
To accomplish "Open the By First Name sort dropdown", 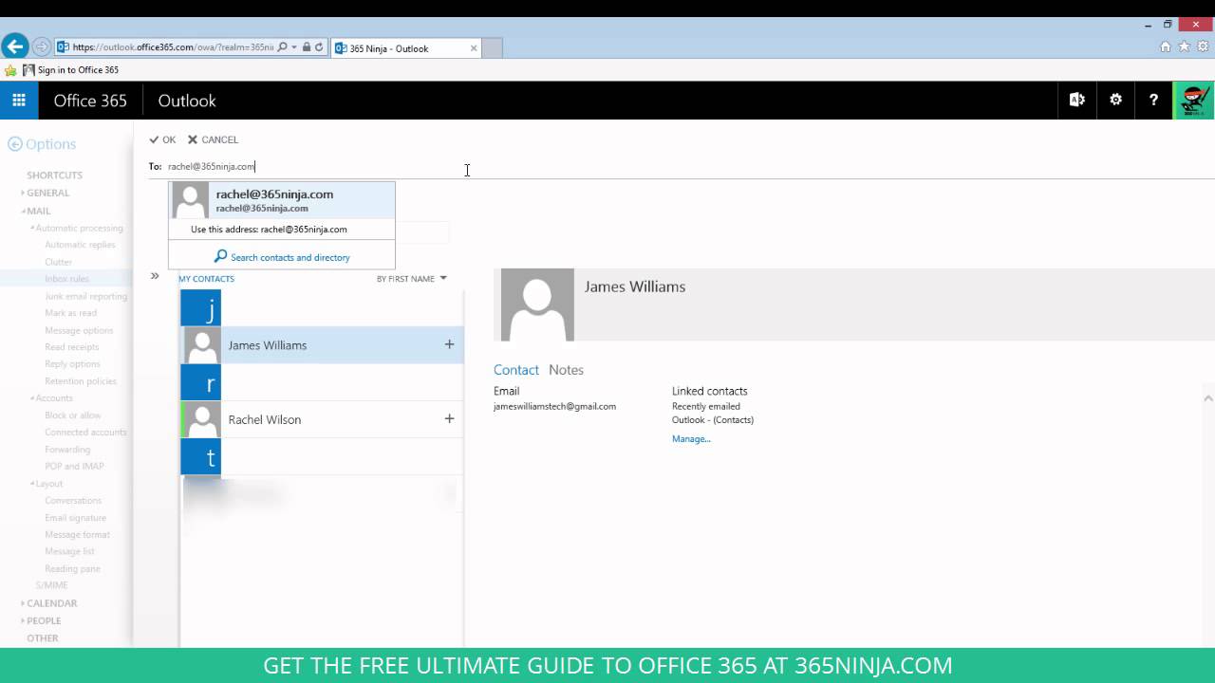I will (411, 279).
